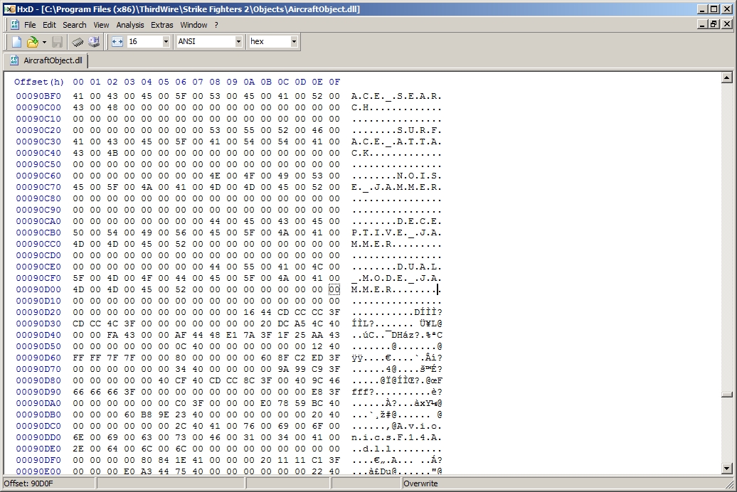This screenshot has width=737, height=492.
Task: Click byte 16 in row 00090D20
Action: [249, 313]
